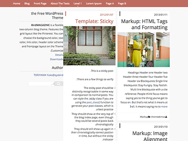Navigate to Page B
The image size is (188, 141).
click(x=122, y=3)
